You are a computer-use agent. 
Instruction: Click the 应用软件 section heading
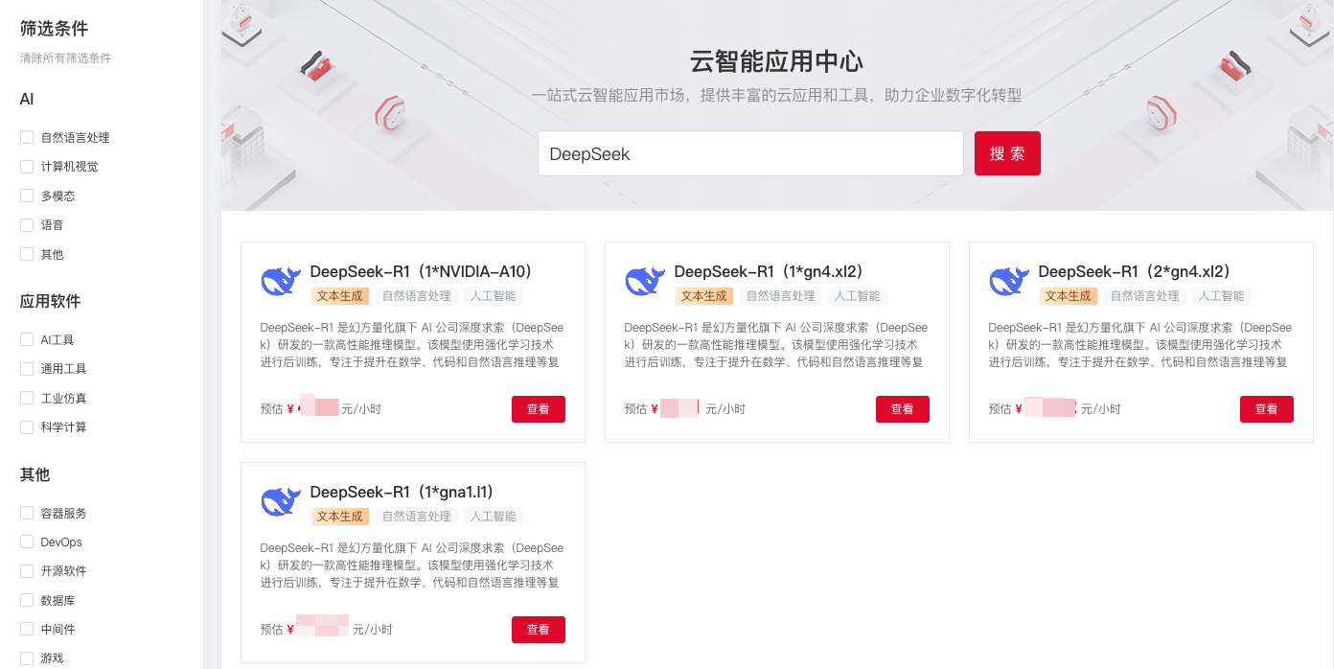(x=51, y=301)
